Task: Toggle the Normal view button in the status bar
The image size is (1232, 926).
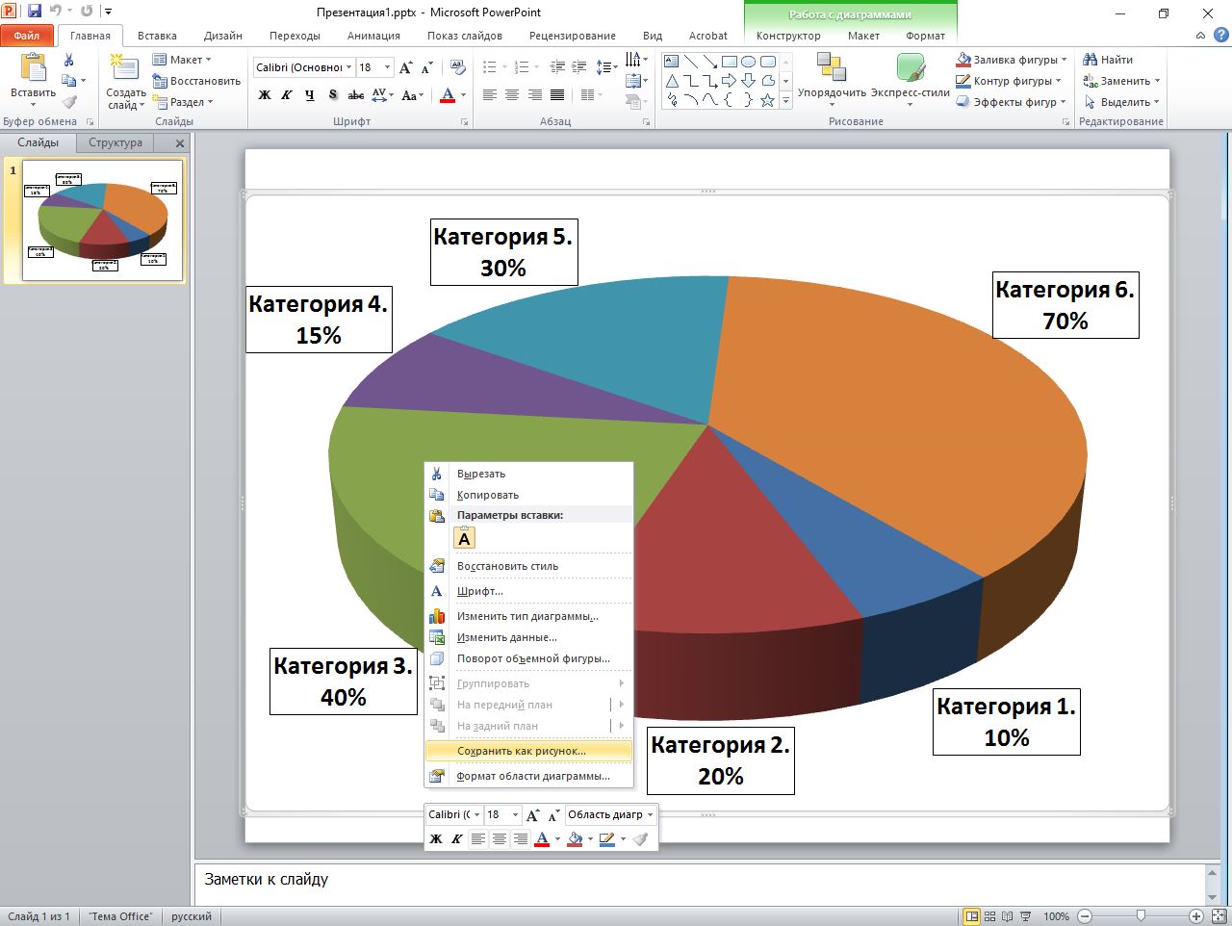Action: 972,916
